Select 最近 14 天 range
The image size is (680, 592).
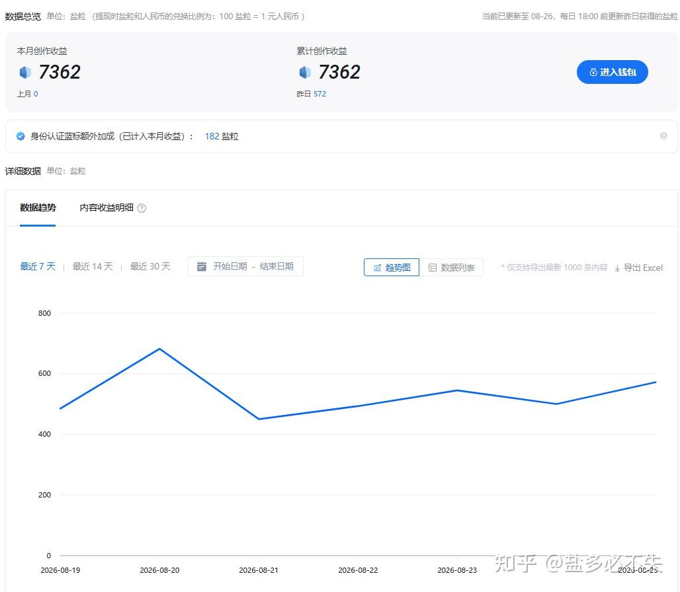93,266
